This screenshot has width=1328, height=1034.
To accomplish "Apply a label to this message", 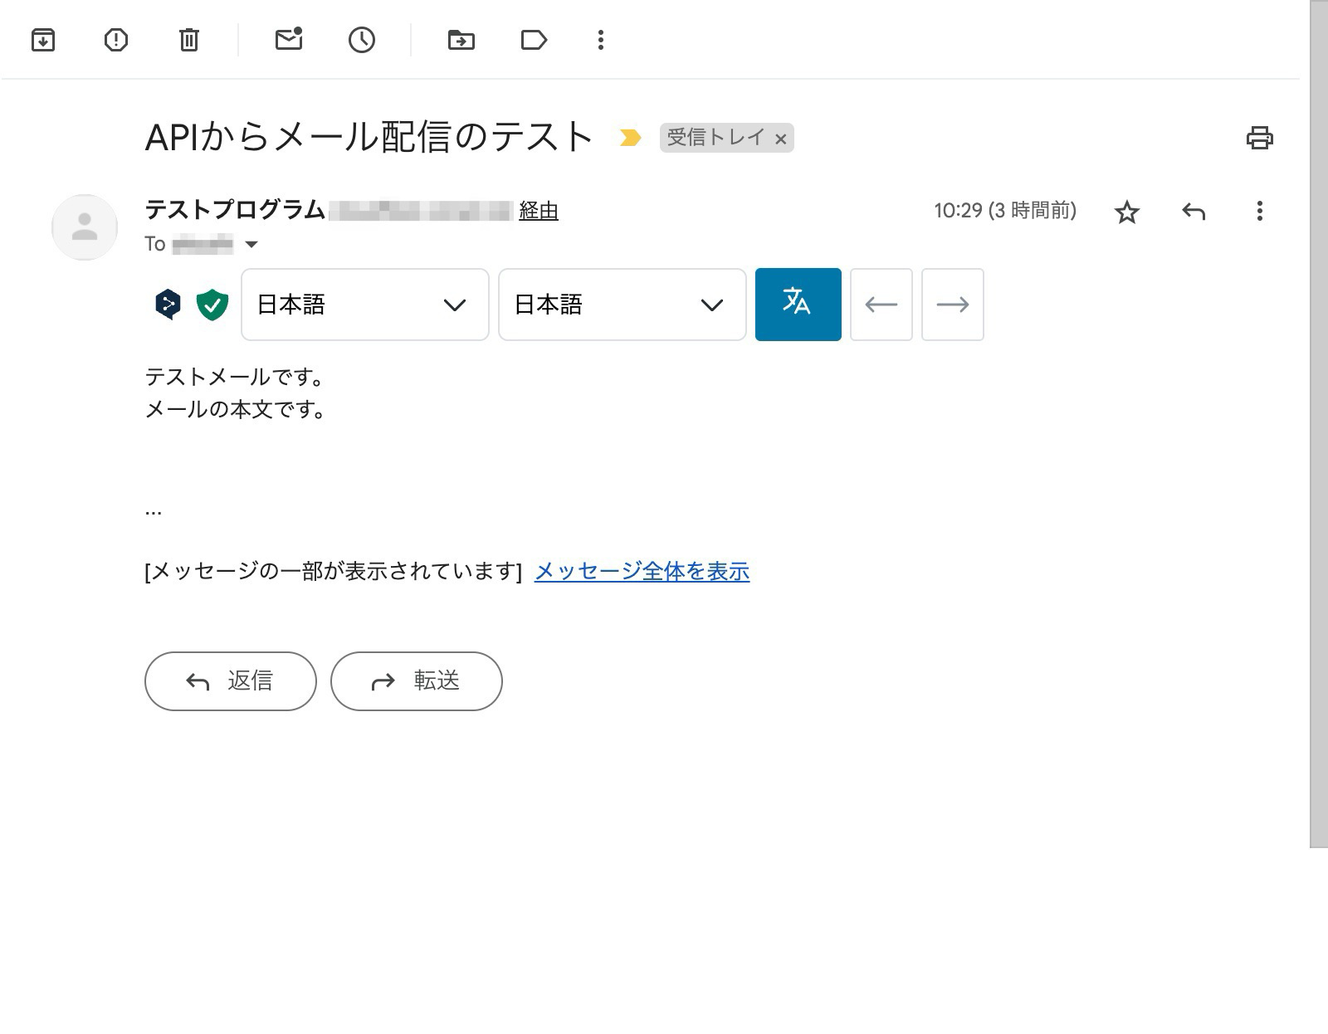I will click(x=534, y=40).
